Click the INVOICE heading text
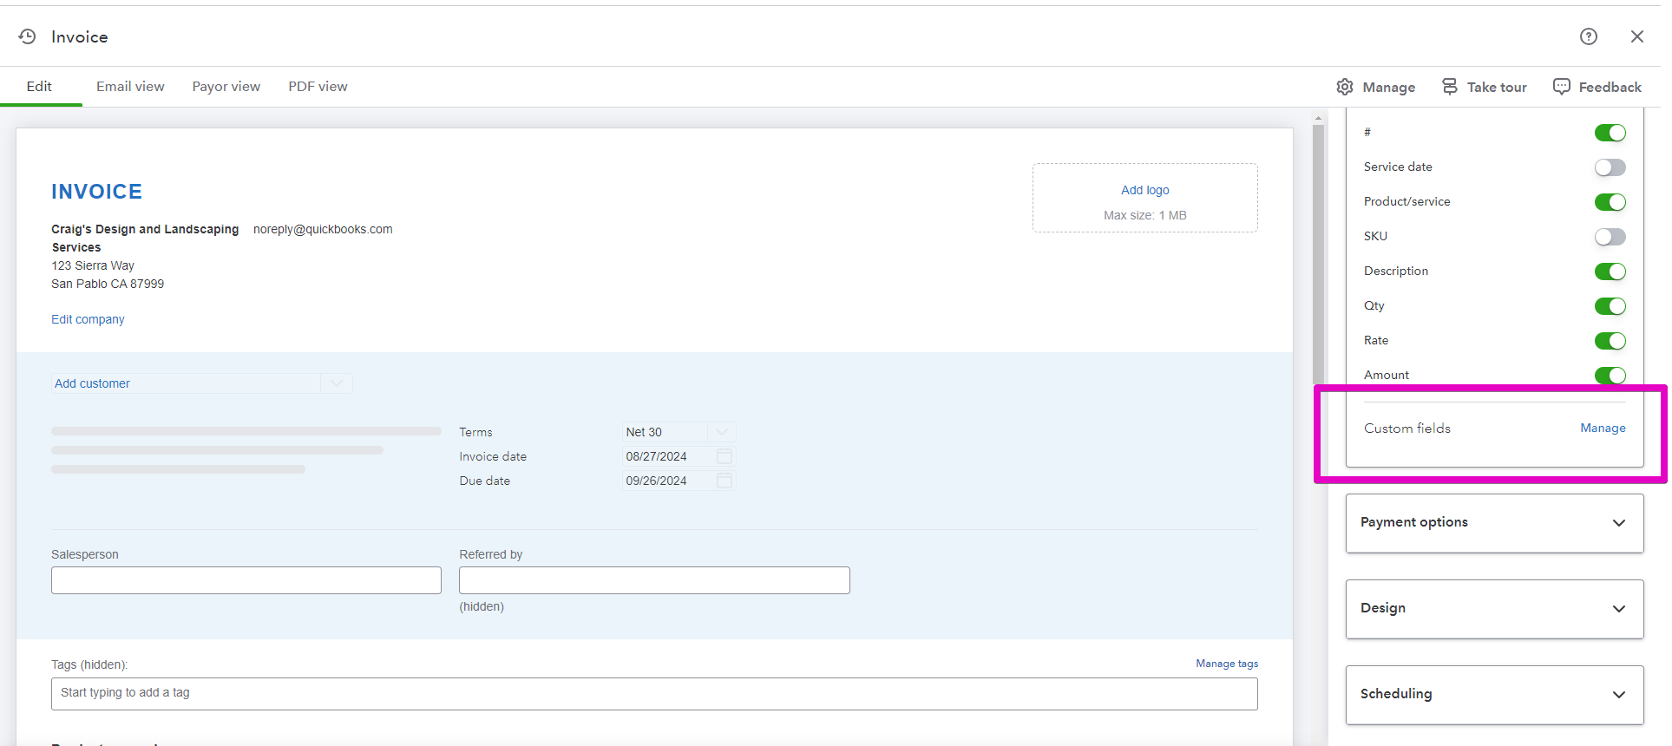1672x746 pixels. [x=96, y=192]
